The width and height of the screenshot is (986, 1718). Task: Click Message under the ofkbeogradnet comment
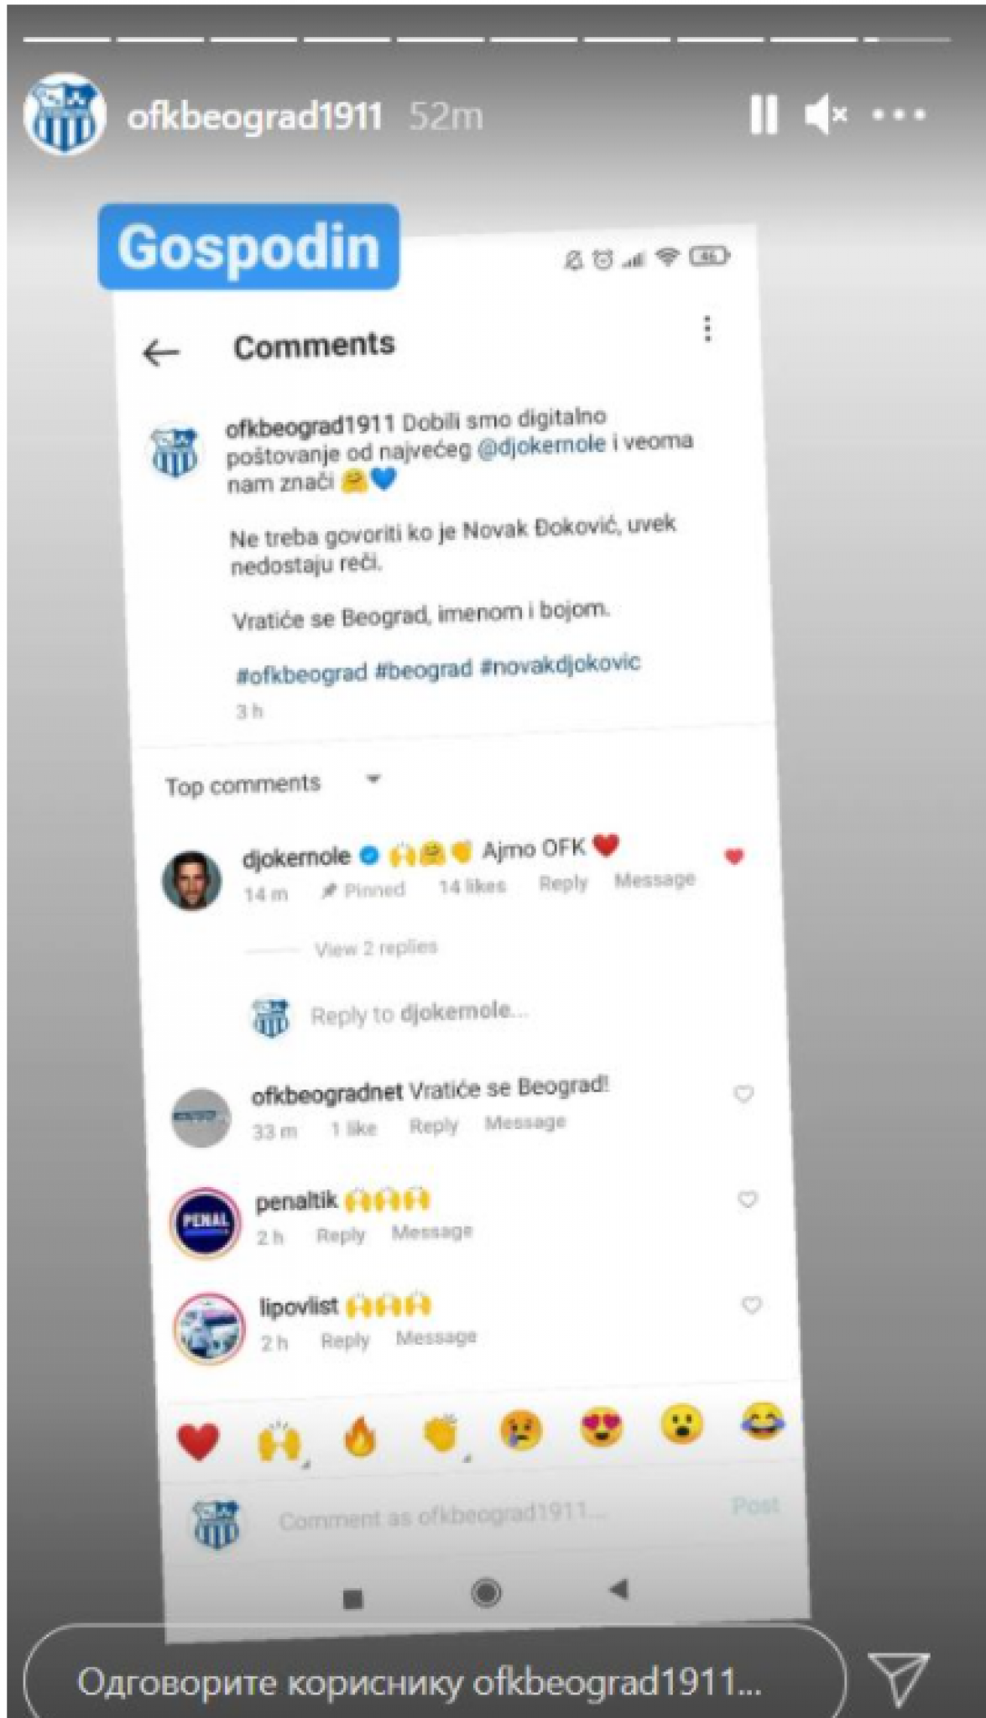point(525,1122)
